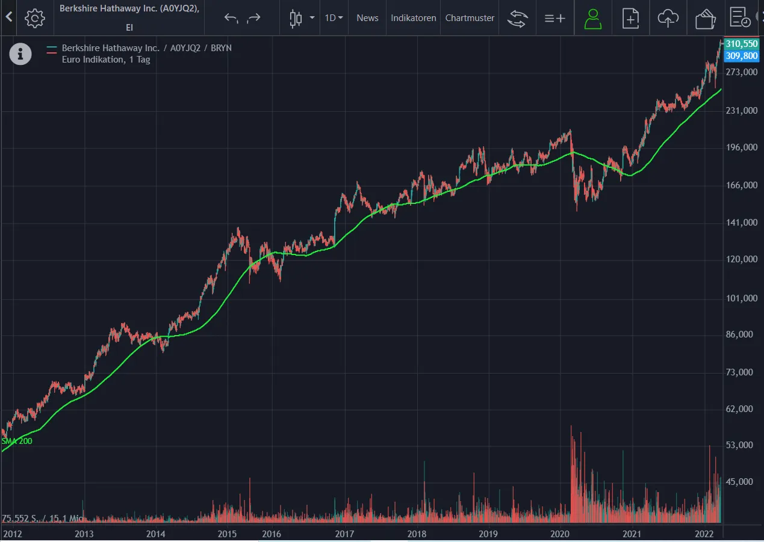The width and height of the screenshot is (764, 542).
Task: Click 2020 on the time axis
Action: click(x=560, y=534)
